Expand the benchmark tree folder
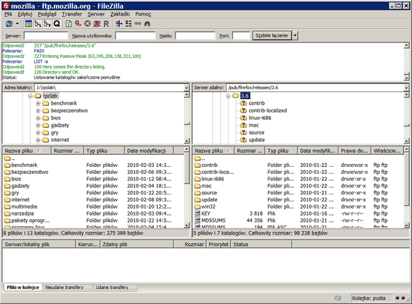Image resolution: width=412 pixels, height=304 pixels. point(38,103)
